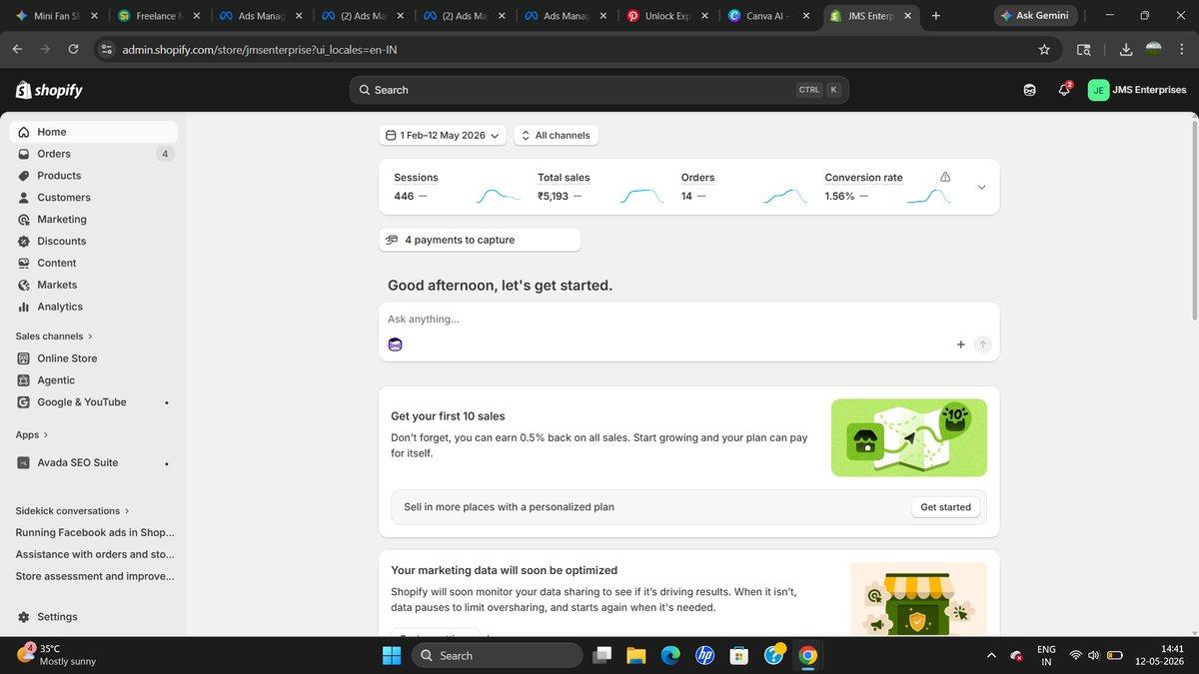The width and height of the screenshot is (1199, 674).
Task: Switch to the Freelance tab
Action: tap(158, 16)
